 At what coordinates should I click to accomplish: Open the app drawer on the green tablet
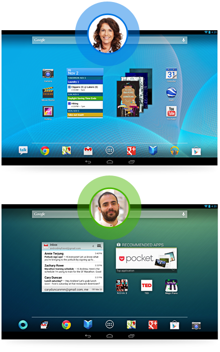click(x=109, y=324)
